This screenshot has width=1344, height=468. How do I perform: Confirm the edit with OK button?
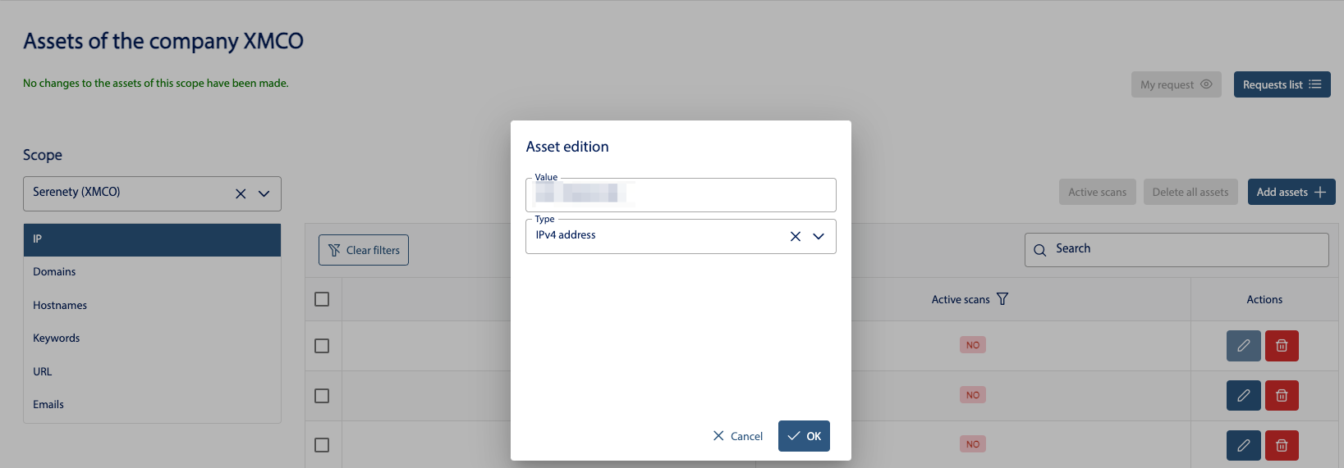click(804, 436)
